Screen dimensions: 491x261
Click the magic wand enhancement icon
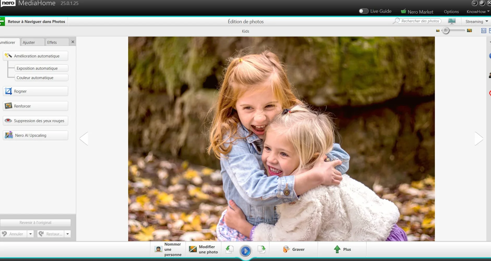pyautogui.click(x=8, y=56)
